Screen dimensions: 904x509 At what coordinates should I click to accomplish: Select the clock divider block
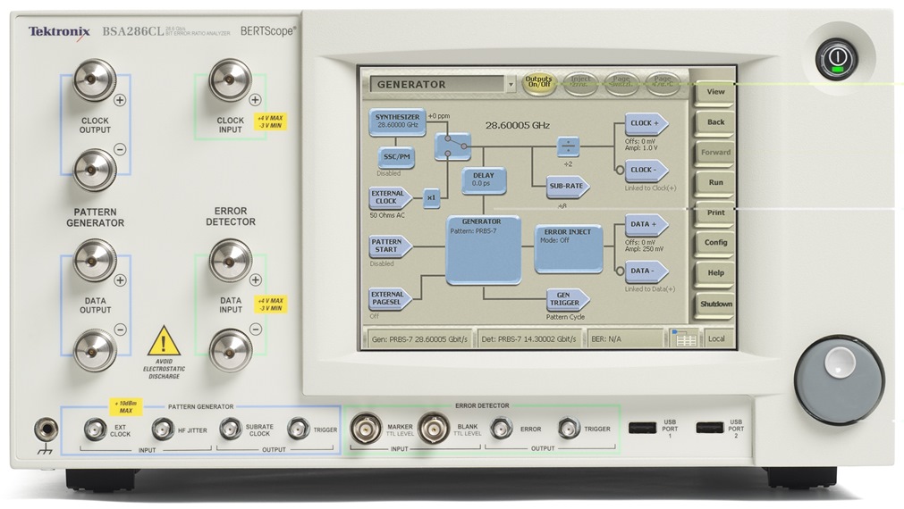click(568, 146)
